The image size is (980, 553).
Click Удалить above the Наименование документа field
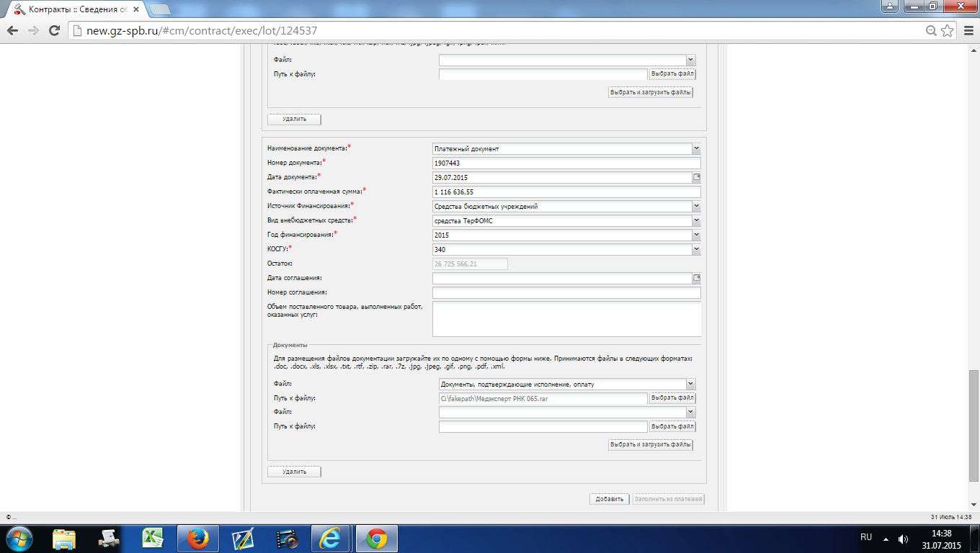tap(294, 119)
